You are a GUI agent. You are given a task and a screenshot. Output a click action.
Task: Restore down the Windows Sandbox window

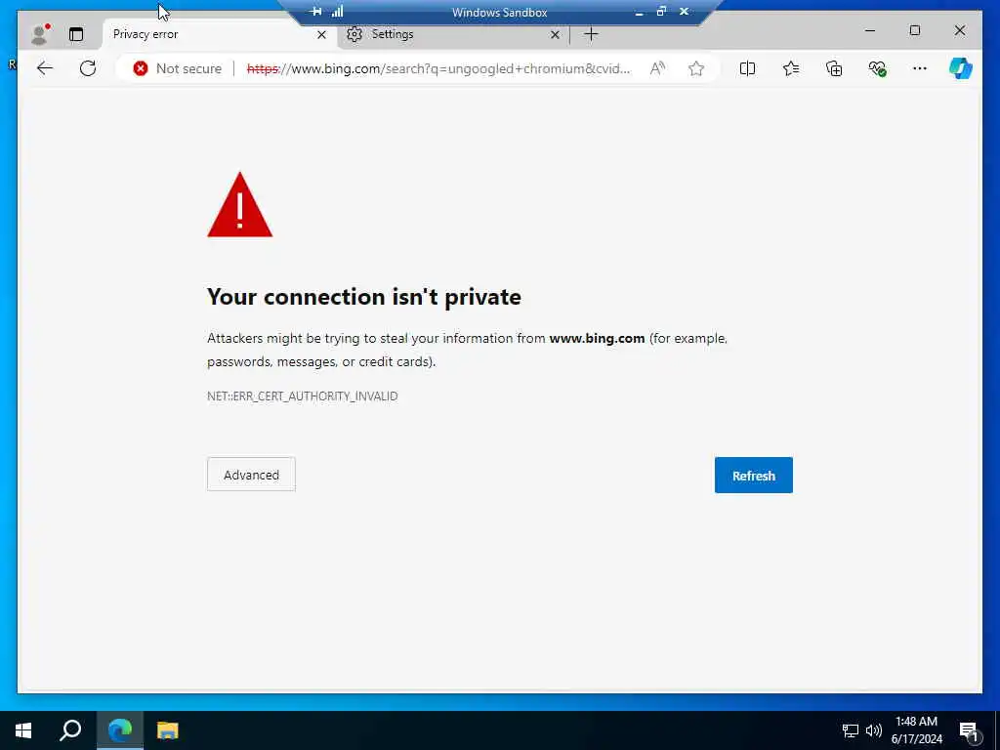click(661, 12)
